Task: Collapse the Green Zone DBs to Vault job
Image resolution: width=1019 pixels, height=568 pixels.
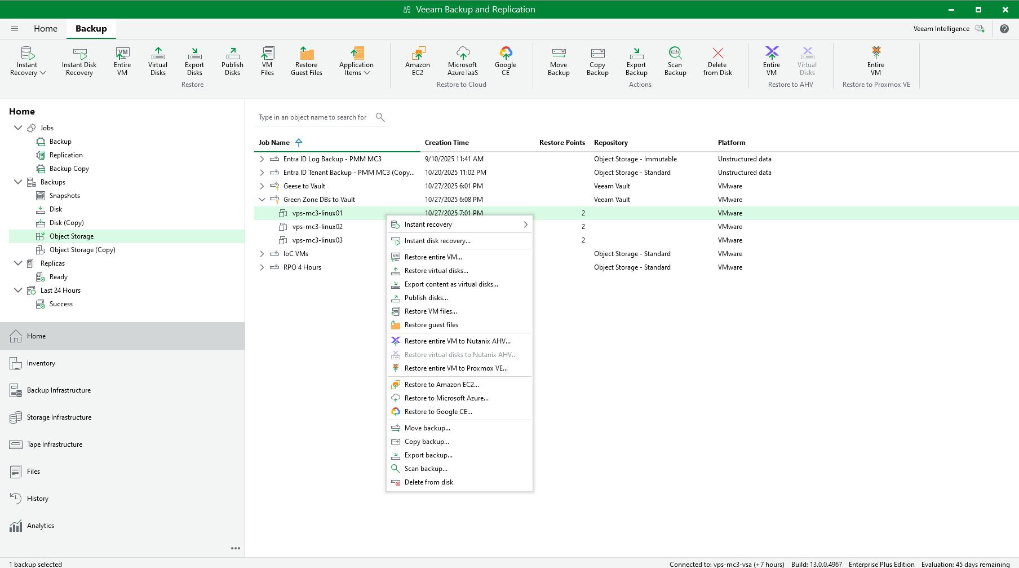Action: [x=262, y=200]
